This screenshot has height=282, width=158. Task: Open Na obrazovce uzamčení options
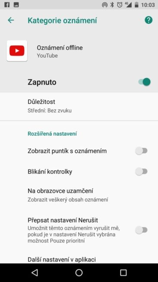coord(79,195)
